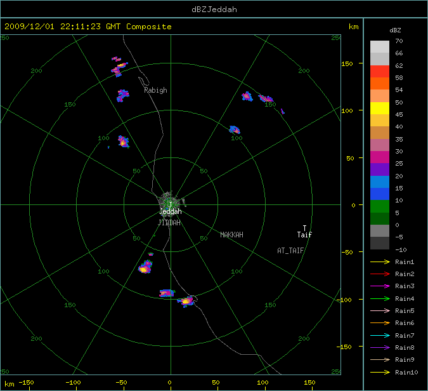The image size is (428, 391).
Task: Click the 70 dBZ scale value
Action: tap(399, 41)
